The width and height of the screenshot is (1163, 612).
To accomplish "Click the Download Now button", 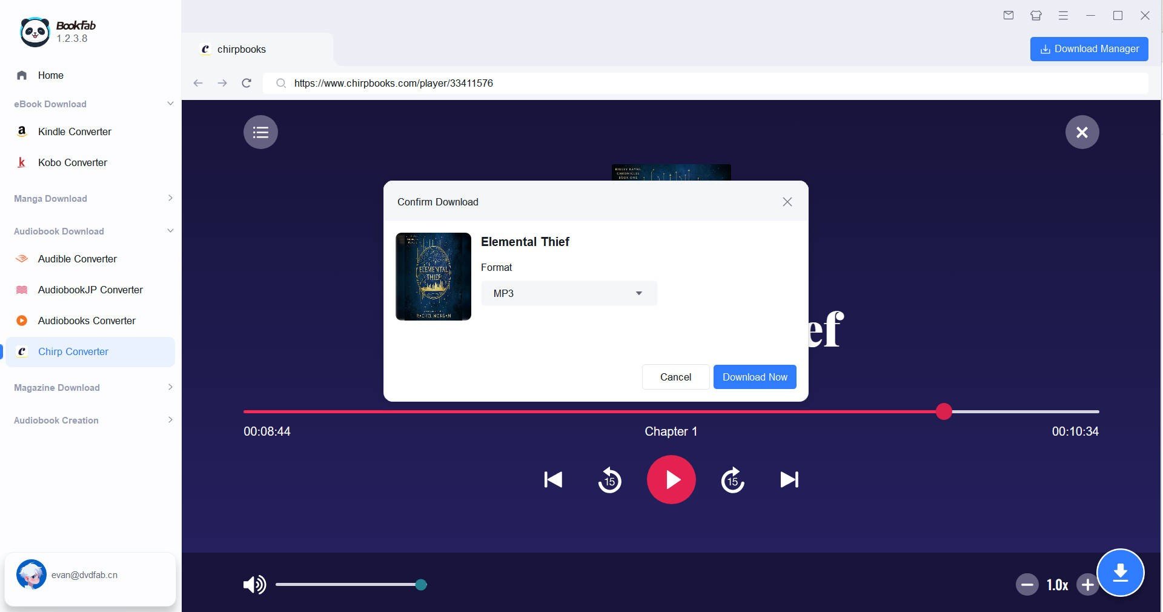I will (755, 377).
